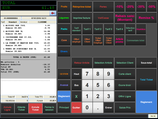Viewport: 158px width, 119px height.
Task: Click Commentaire ticket button
Action: pos(136,40)
